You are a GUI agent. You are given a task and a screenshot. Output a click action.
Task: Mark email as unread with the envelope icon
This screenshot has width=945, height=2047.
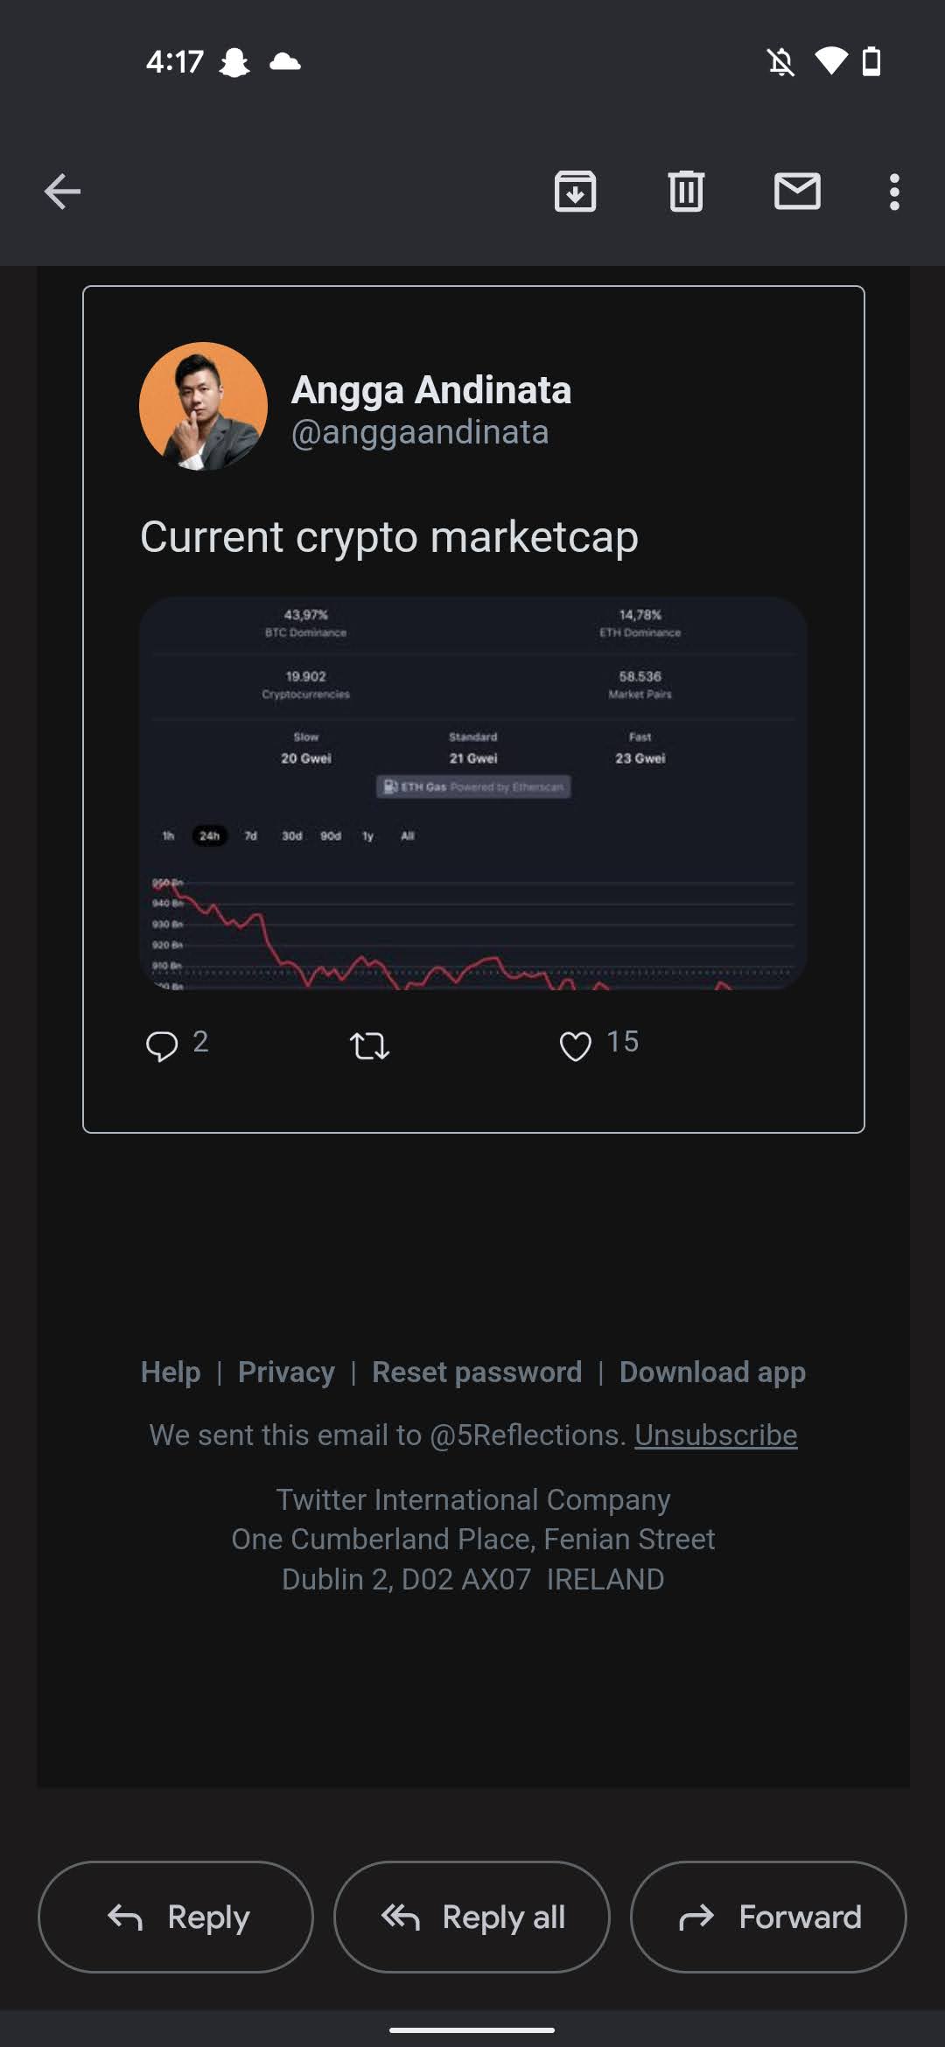(797, 192)
